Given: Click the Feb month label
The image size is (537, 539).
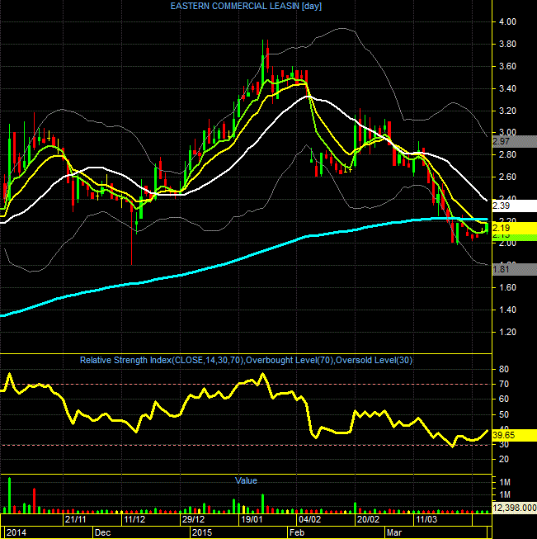Looking at the screenshot, I should tap(297, 532).
